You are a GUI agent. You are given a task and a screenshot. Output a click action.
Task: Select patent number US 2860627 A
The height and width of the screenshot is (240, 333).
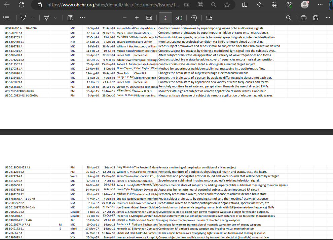point(13,233)
